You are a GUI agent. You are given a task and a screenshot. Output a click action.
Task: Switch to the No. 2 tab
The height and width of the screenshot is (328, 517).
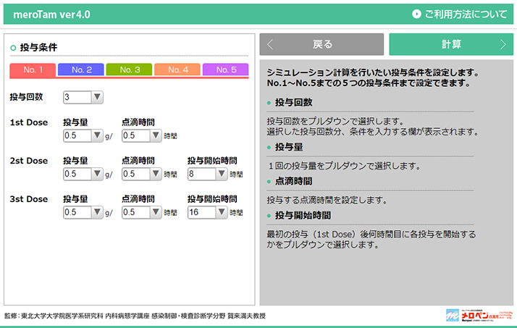coord(80,70)
